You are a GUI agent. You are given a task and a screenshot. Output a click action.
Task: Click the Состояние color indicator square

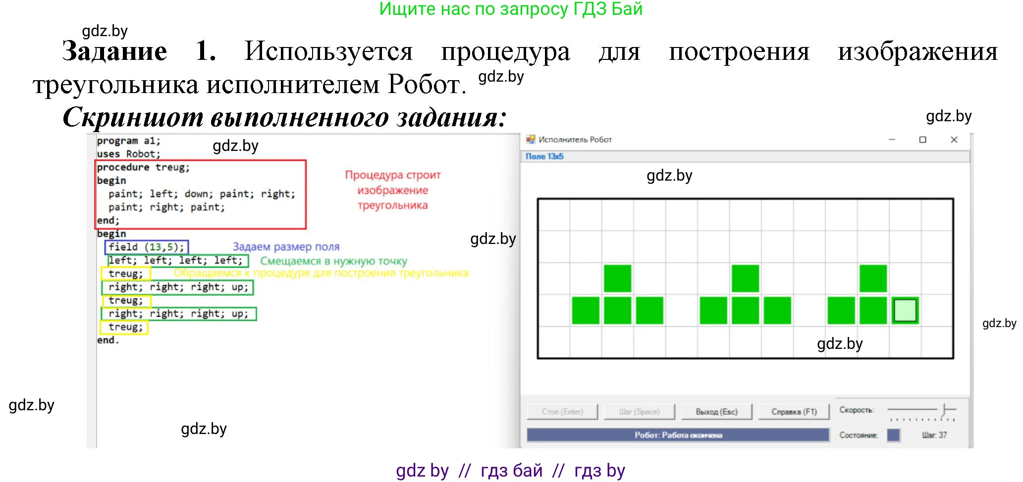point(893,435)
